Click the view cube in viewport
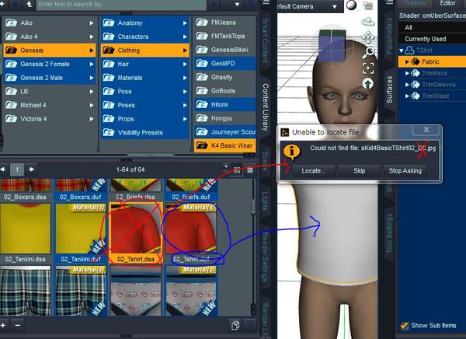This screenshot has height=339, width=466. click(332, 45)
